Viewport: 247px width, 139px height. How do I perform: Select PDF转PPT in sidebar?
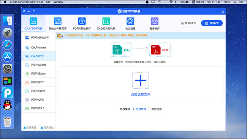[x=38, y=82]
